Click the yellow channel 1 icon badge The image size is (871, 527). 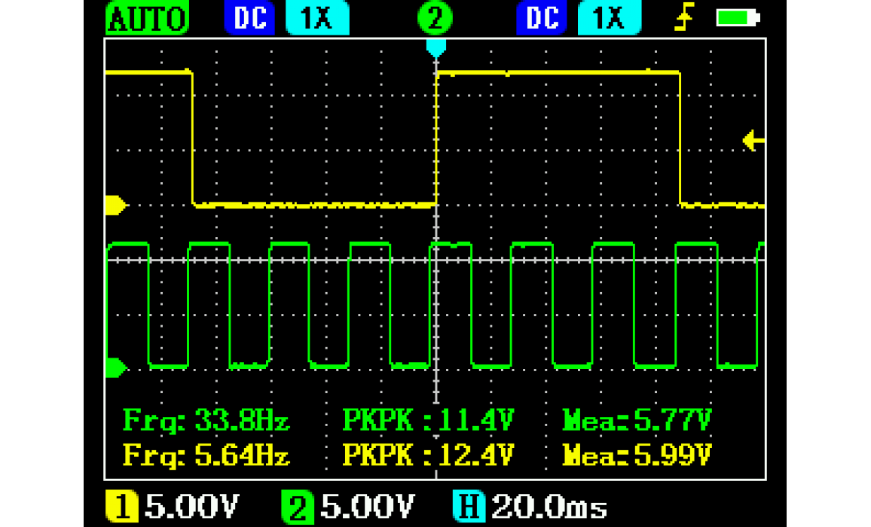(121, 507)
